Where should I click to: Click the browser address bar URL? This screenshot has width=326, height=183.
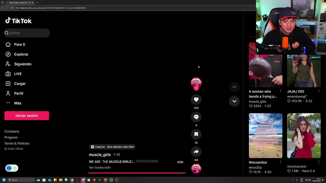pyautogui.click(x=53, y=8)
